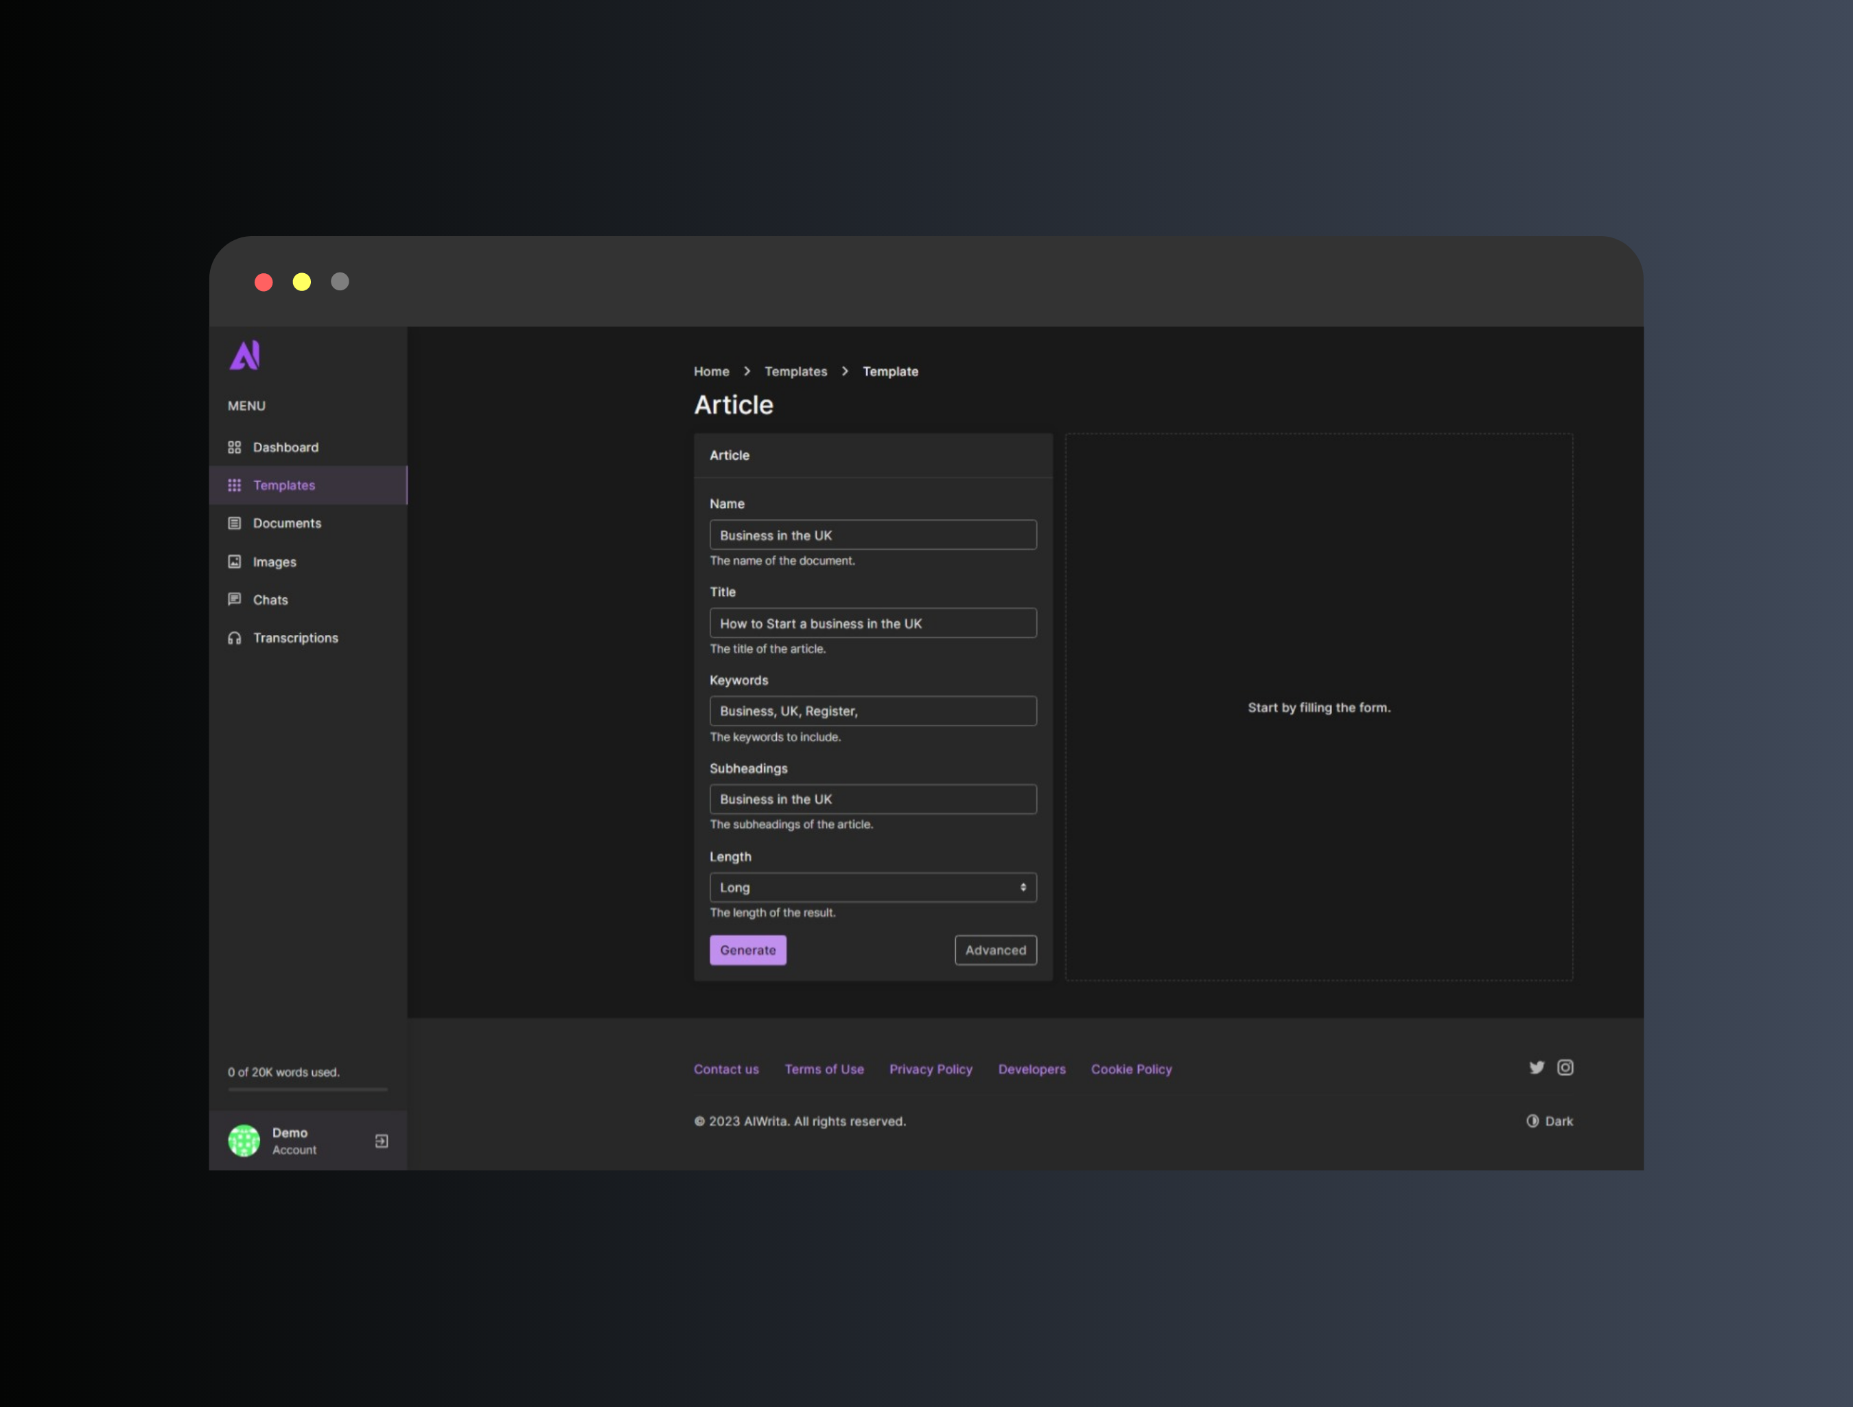Image resolution: width=1853 pixels, height=1407 pixels.
Task: Focus the Keywords input field
Action: coord(872,710)
